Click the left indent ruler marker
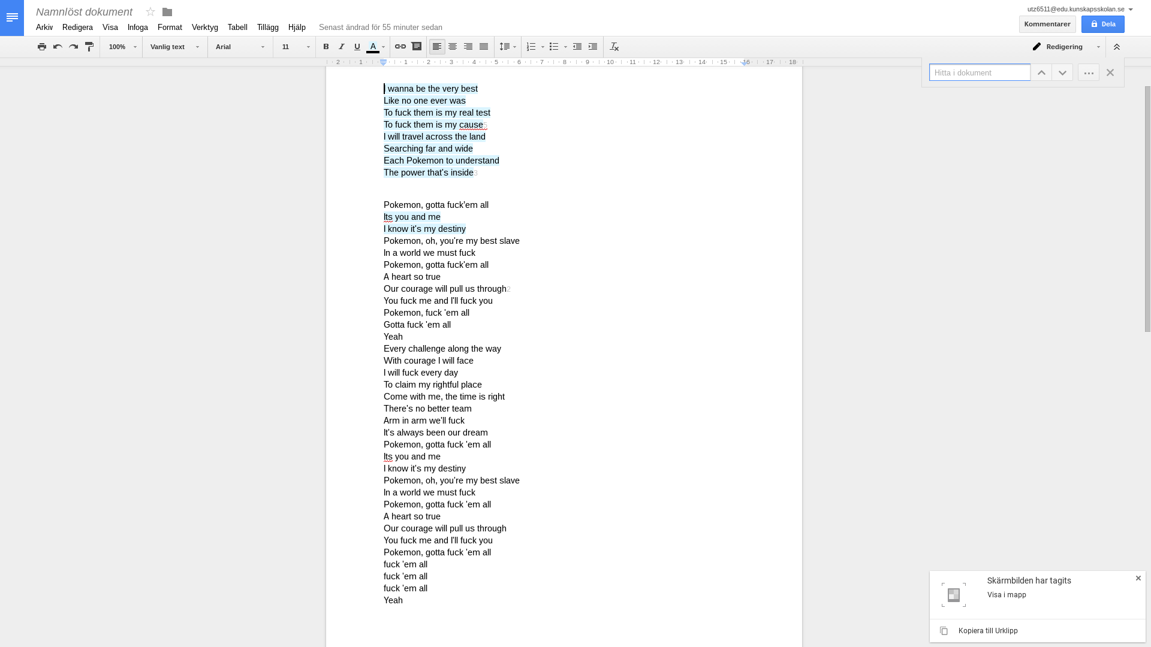Viewport: 1151px width, 647px height. tap(383, 62)
